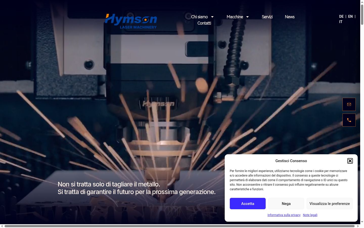
Task: Expand the Chi siamo dropdown arrow
Action: click(x=212, y=17)
